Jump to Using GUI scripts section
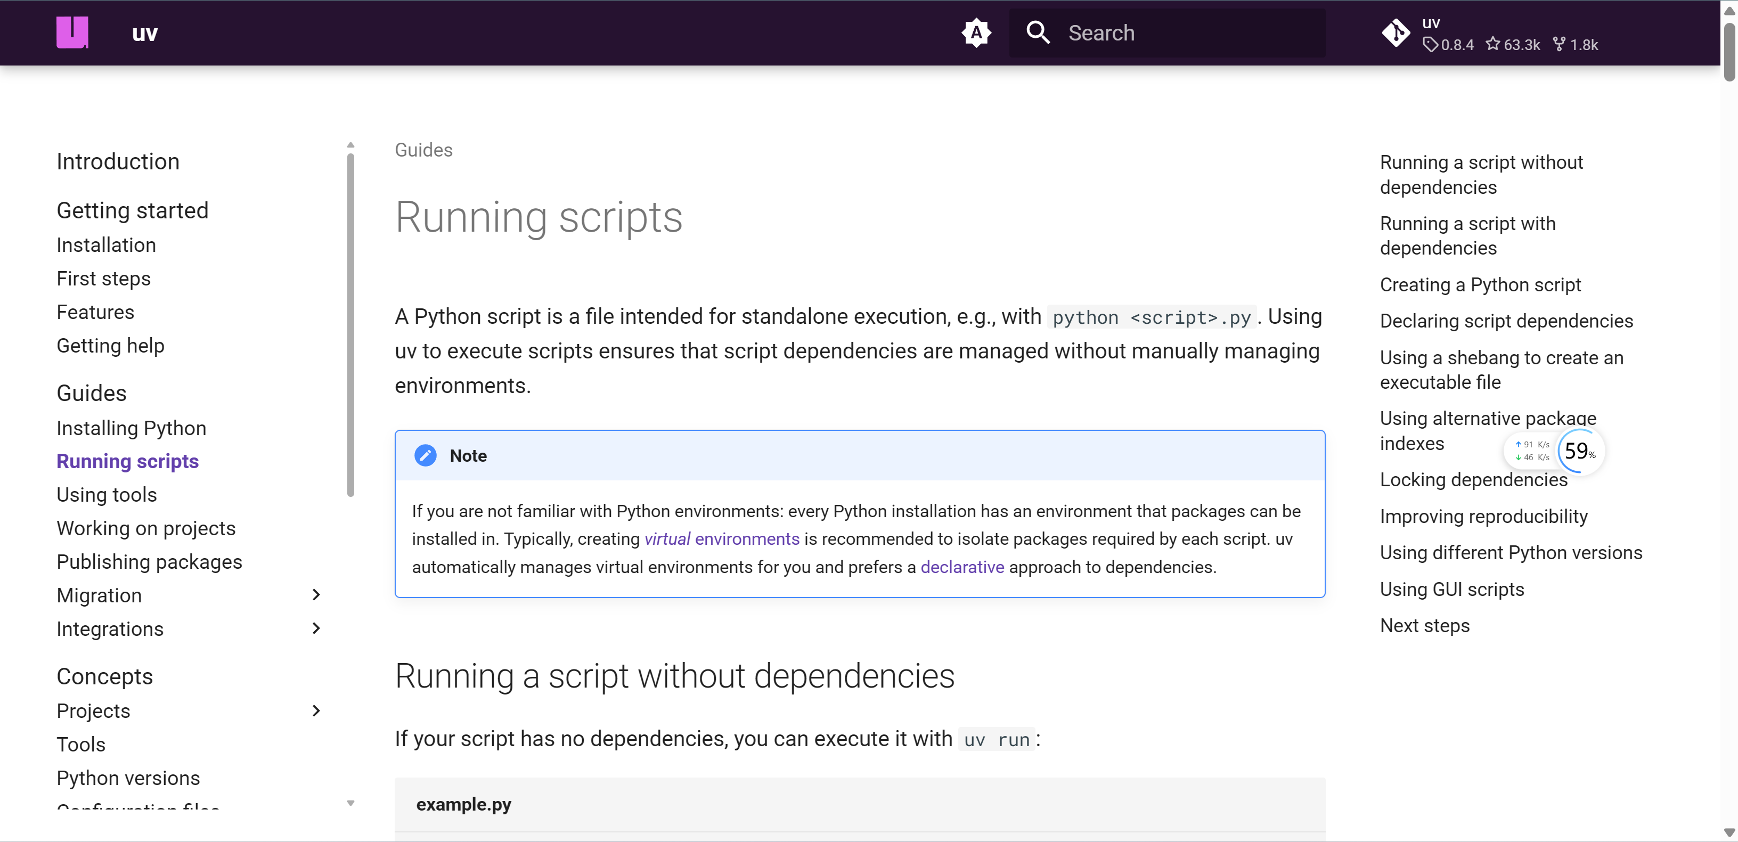 tap(1452, 589)
